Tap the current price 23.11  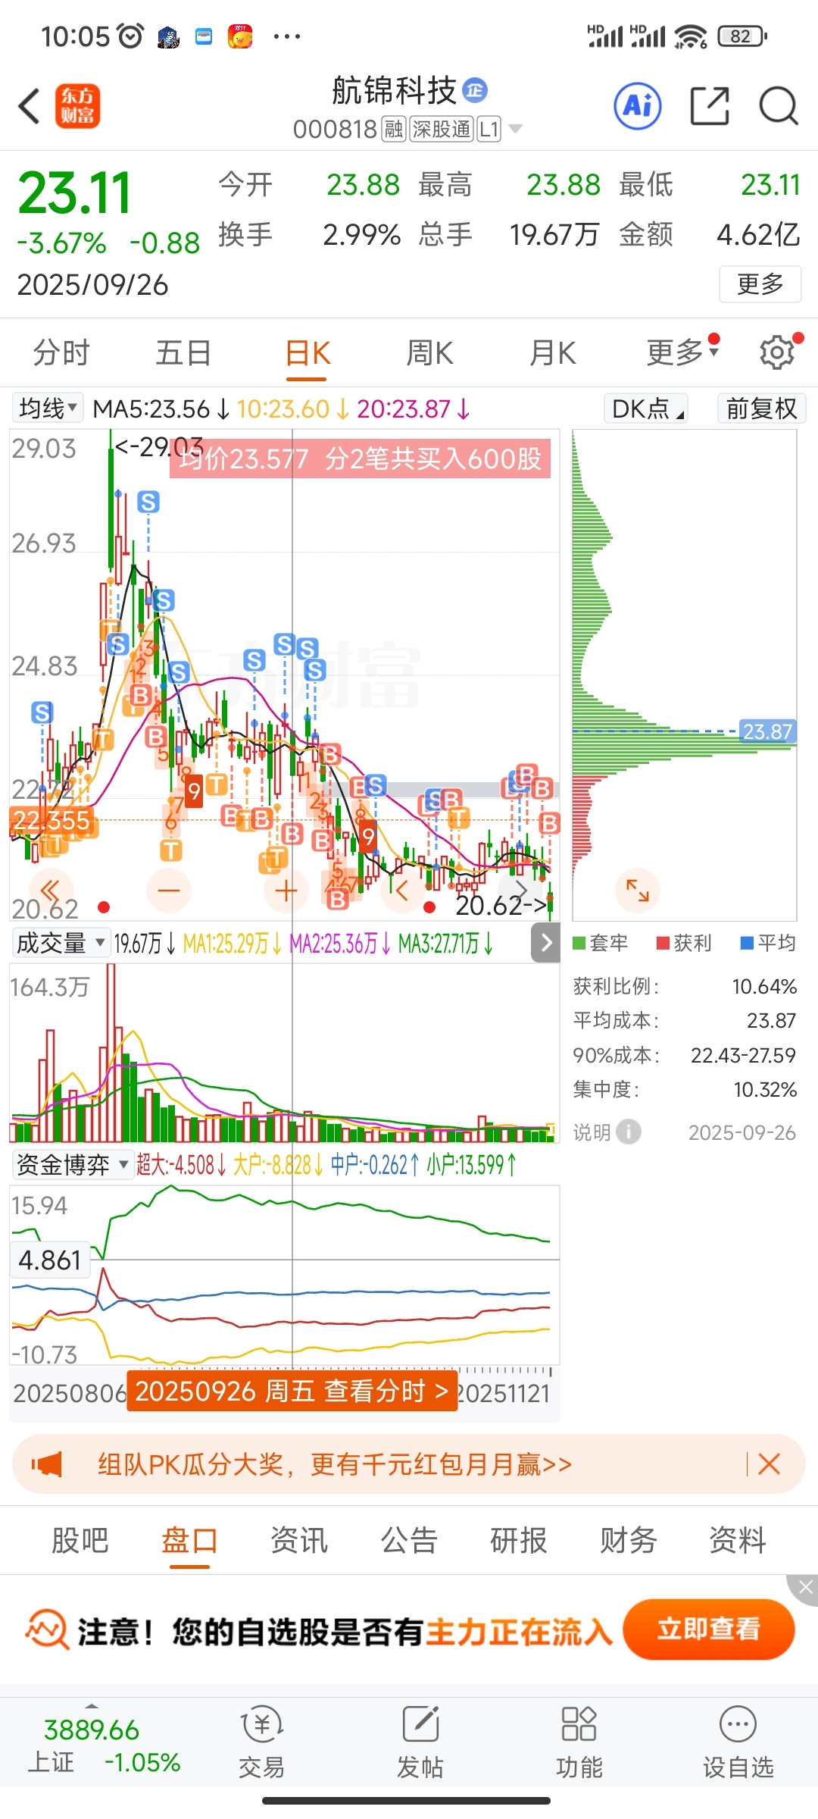pyautogui.click(x=75, y=193)
